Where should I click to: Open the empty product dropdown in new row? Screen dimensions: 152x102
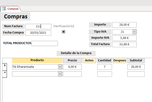60,74
